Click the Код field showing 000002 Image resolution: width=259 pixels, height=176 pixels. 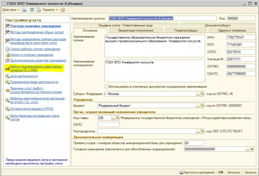pyautogui.click(x=241, y=18)
